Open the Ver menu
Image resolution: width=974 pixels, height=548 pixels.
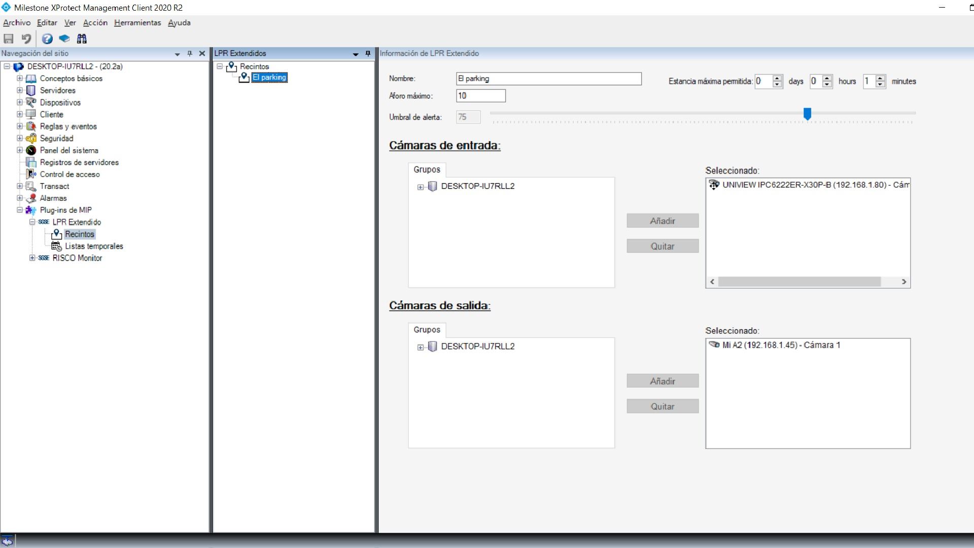pos(70,23)
